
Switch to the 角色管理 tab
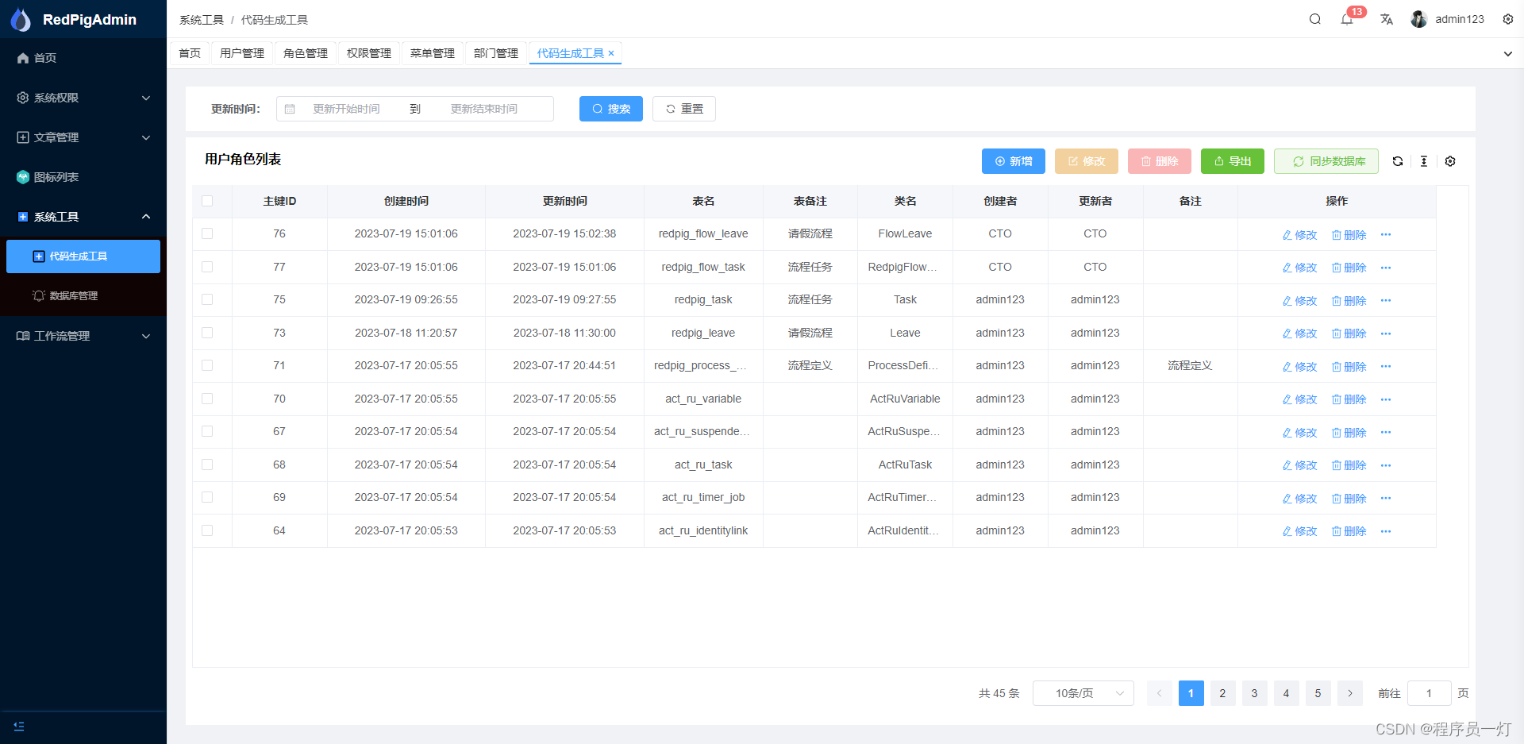click(x=306, y=53)
